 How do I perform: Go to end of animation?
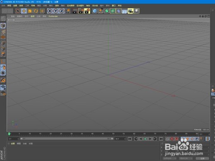(161, 139)
